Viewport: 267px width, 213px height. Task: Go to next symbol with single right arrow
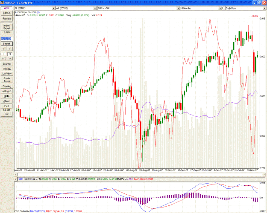(9, 49)
